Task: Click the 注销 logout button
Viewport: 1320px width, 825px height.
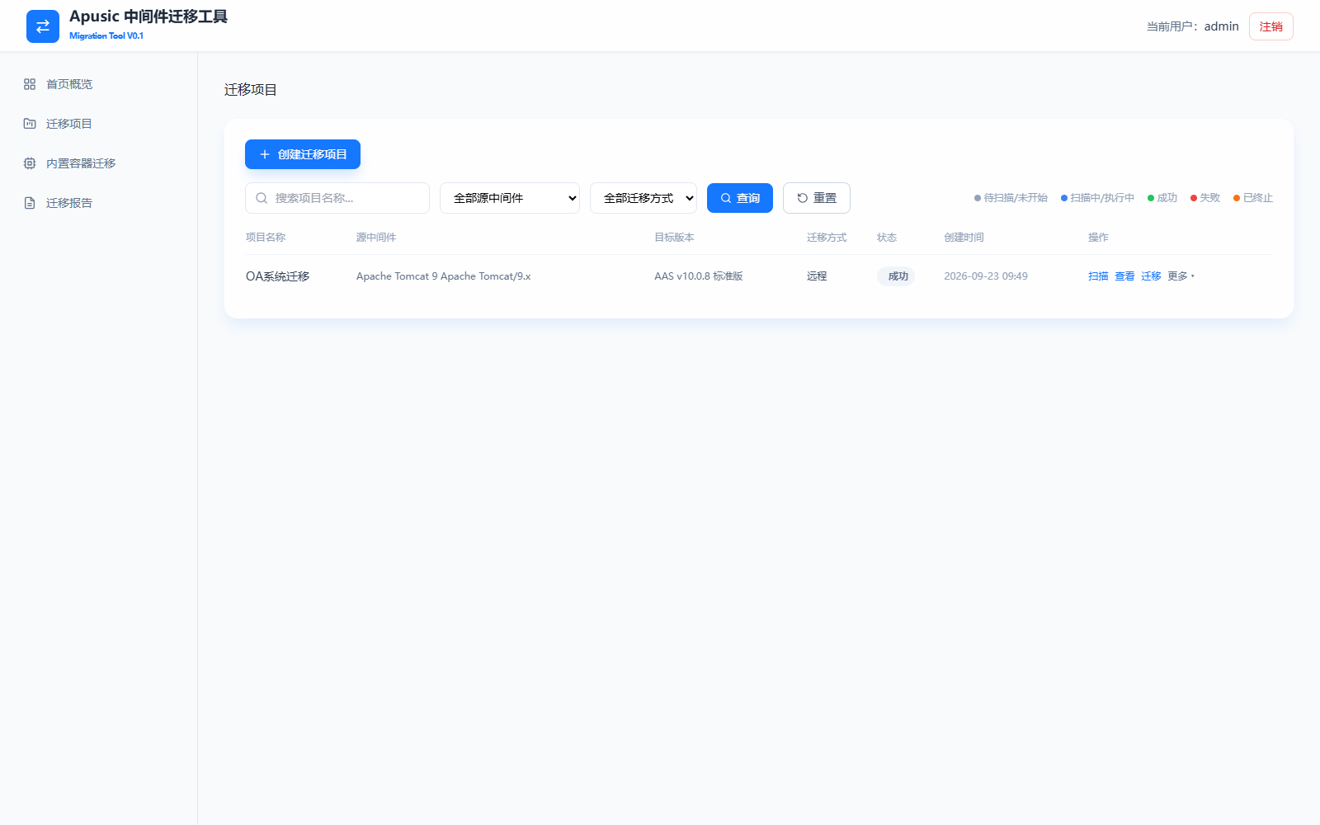Action: pyautogui.click(x=1271, y=26)
